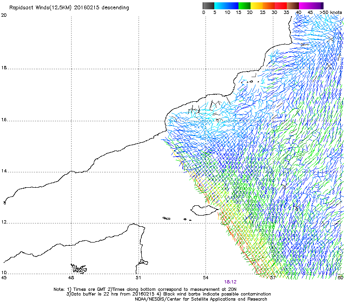Image resolution: width=344 pixels, height=302 pixels.
Task: Click the gray 0-5 knots legend segment
Action: click(208, 6)
